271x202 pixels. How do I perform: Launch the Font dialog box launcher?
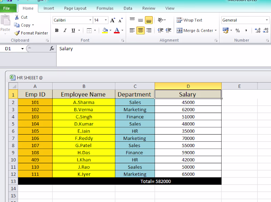pos(123,40)
